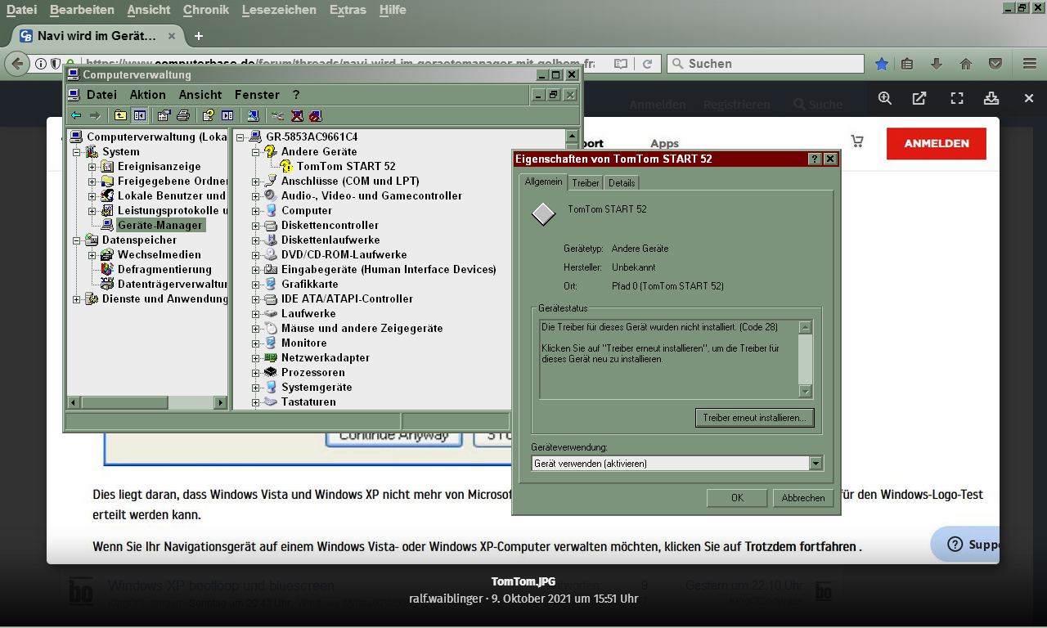Click the Up one level folder icon

[120, 115]
